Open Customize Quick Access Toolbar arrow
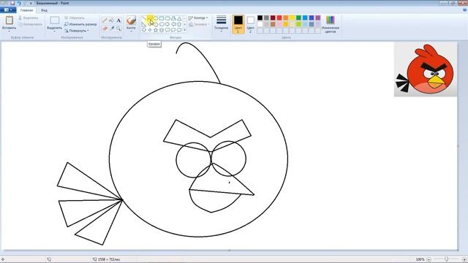 click(31, 3)
